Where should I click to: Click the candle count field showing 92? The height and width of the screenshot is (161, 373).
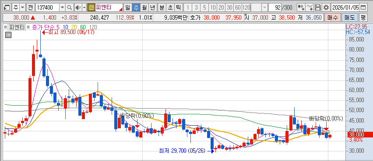pos(275,7)
